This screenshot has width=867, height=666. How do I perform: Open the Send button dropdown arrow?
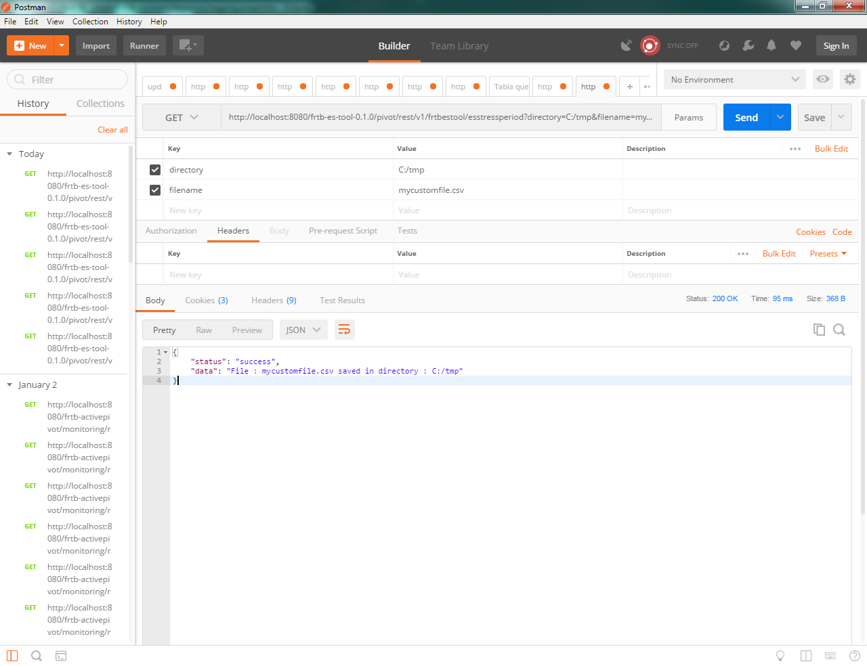point(780,117)
